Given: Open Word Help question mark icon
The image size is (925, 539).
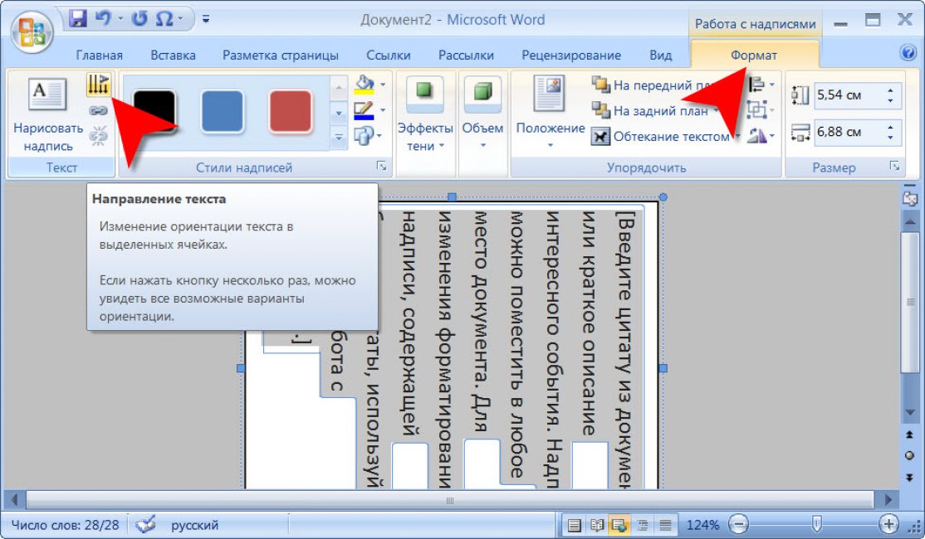Looking at the screenshot, I should (908, 52).
